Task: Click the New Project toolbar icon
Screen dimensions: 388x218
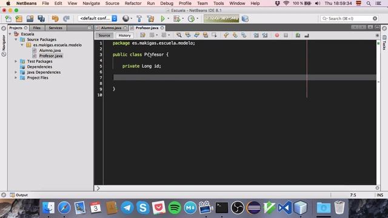Action: [x=19, y=19]
